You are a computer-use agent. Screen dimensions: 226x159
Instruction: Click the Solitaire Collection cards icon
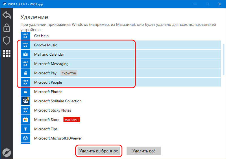point(25,101)
